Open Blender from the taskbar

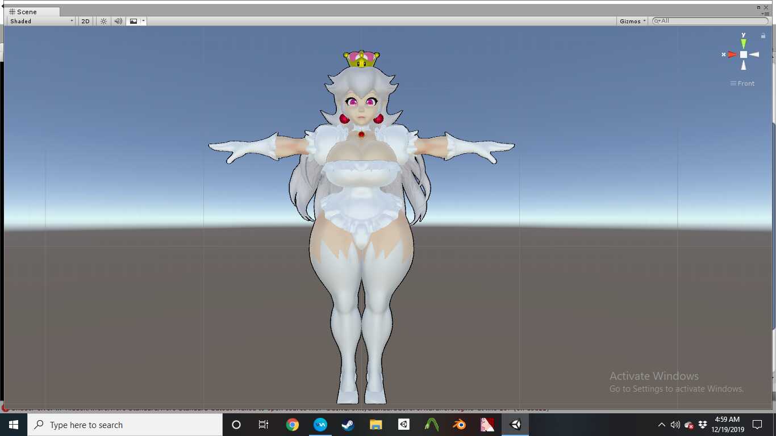pyautogui.click(x=459, y=425)
